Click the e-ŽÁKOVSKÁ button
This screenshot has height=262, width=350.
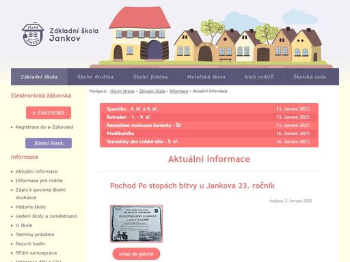coord(49,113)
